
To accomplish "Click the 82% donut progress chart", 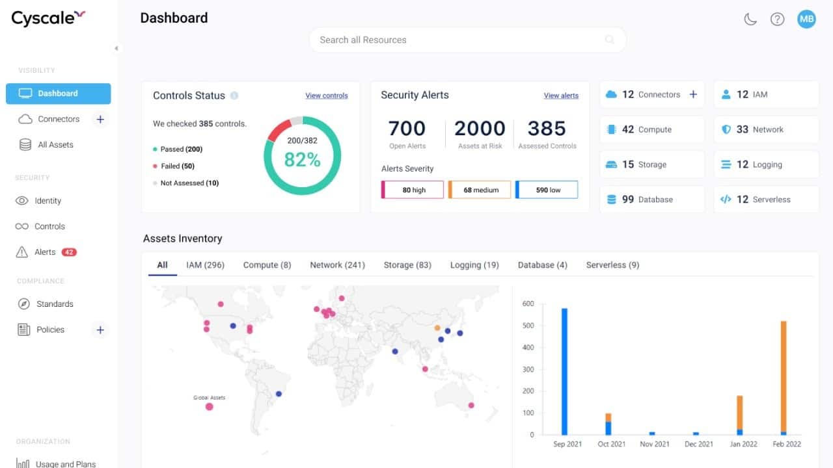I will pos(303,155).
